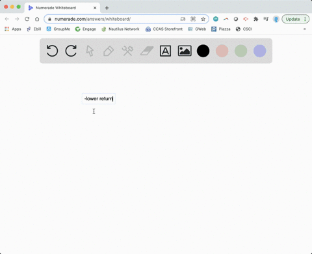Go back in browser history

pyautogui.click(x=7, y=19)
